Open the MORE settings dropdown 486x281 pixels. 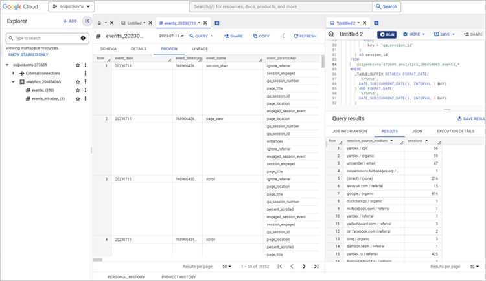click(x=413, y=34)
